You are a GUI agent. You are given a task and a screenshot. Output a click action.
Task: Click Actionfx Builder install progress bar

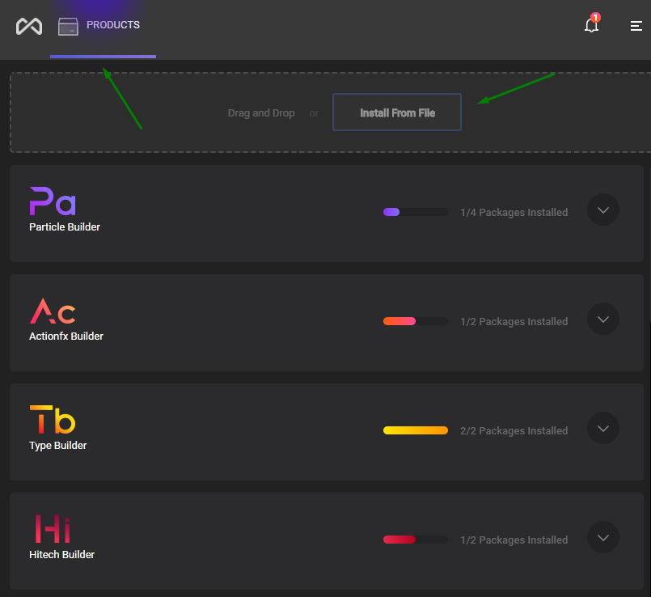[x=415, y=321]
